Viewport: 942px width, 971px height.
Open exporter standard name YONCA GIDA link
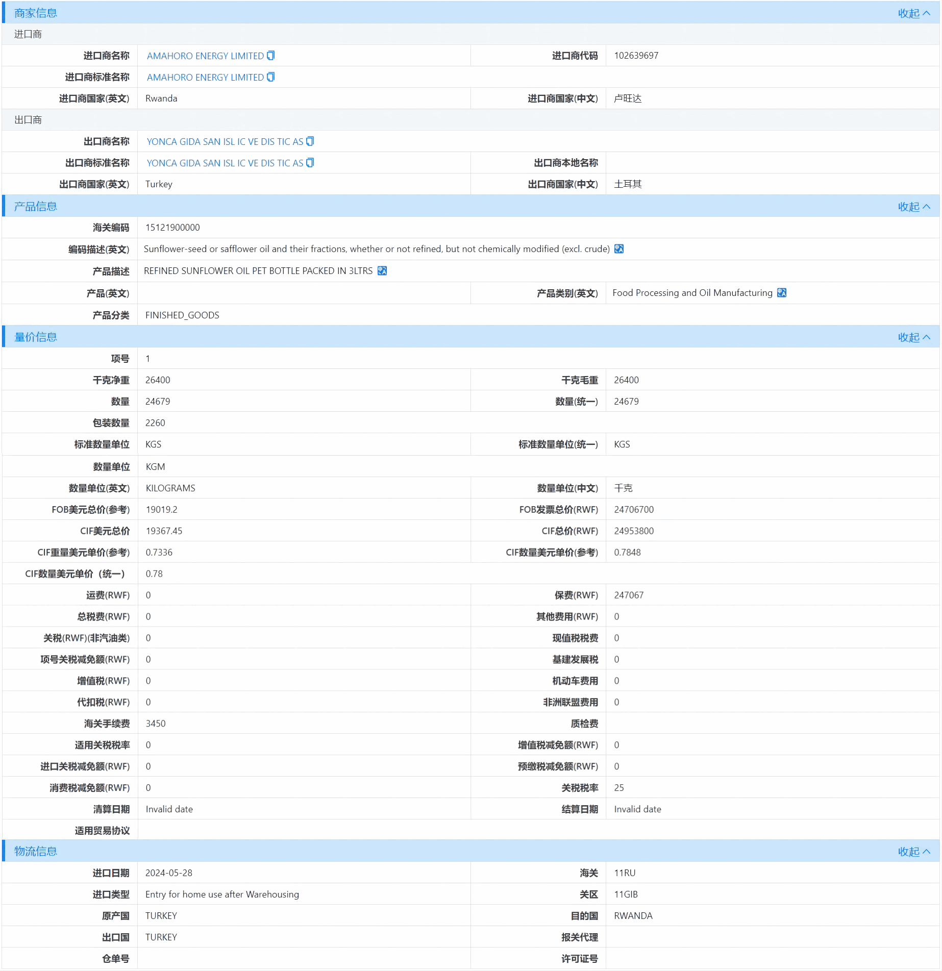225,163
